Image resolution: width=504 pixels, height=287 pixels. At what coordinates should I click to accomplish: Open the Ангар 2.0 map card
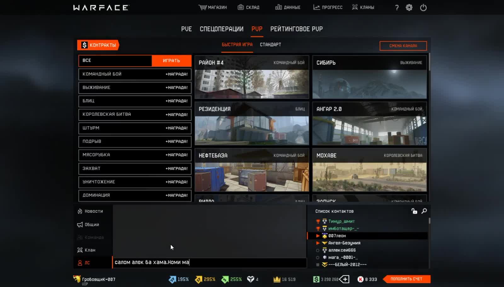point(369,123)
